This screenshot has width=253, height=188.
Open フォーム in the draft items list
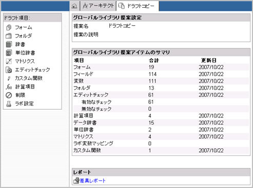click(x=24, y=27)
